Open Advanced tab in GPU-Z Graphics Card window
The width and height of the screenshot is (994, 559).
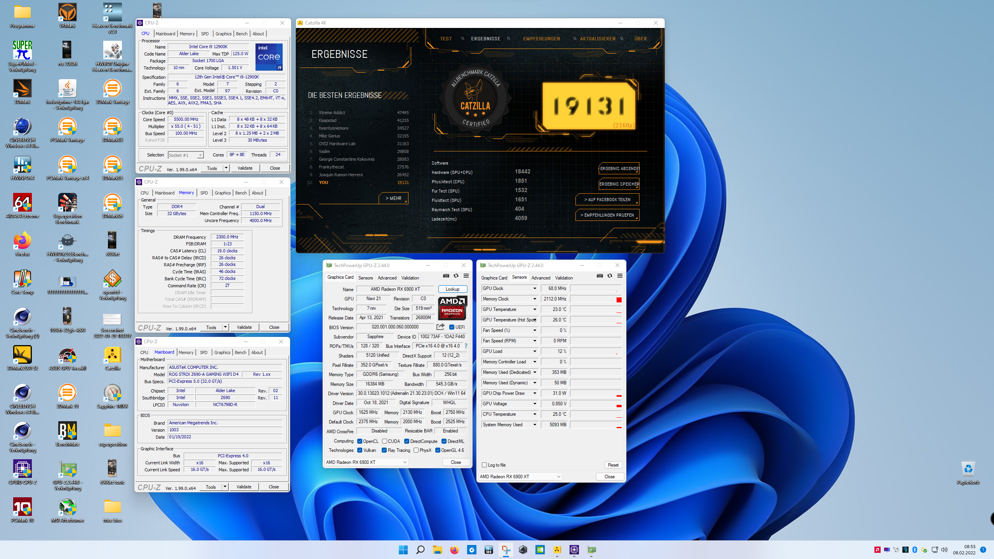pyautogui.click(x=387, y=278)
